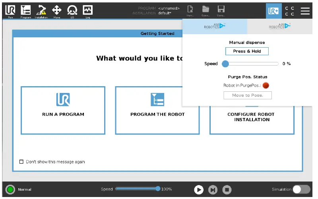Open the hamburger menu
The width and height of the screenshot is (318, 199).
point(305,11)
